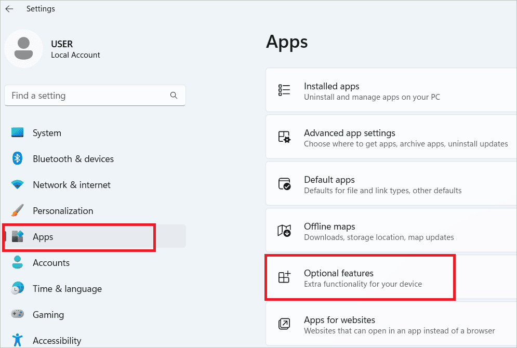The height and width of the screenshot is (348, 517).
Task: Click the Personalization paintbrush icon
Action: point(17,210)
